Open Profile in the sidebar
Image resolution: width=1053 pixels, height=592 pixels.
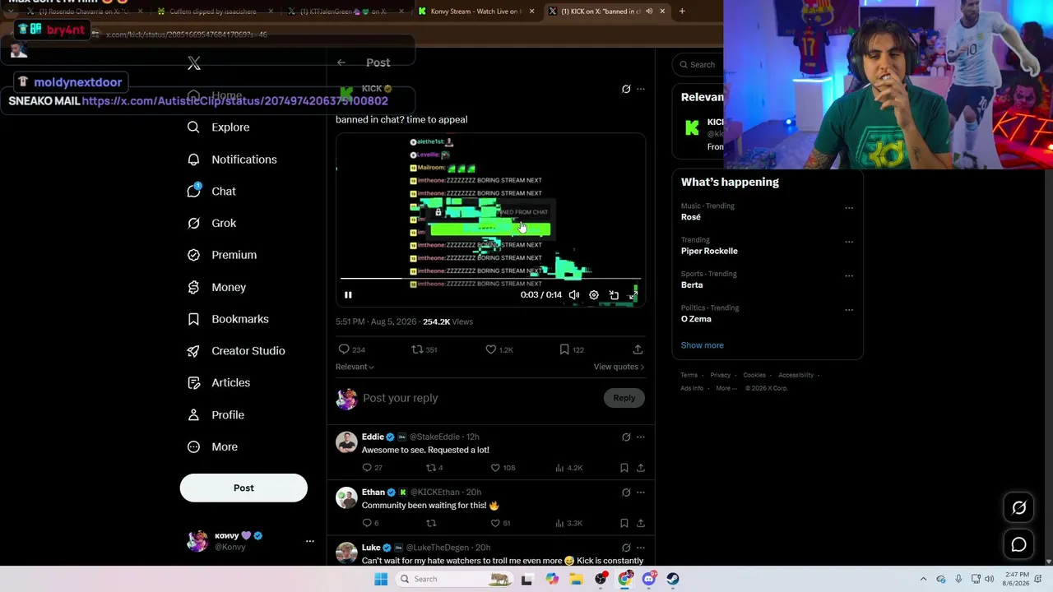point(216,415)
